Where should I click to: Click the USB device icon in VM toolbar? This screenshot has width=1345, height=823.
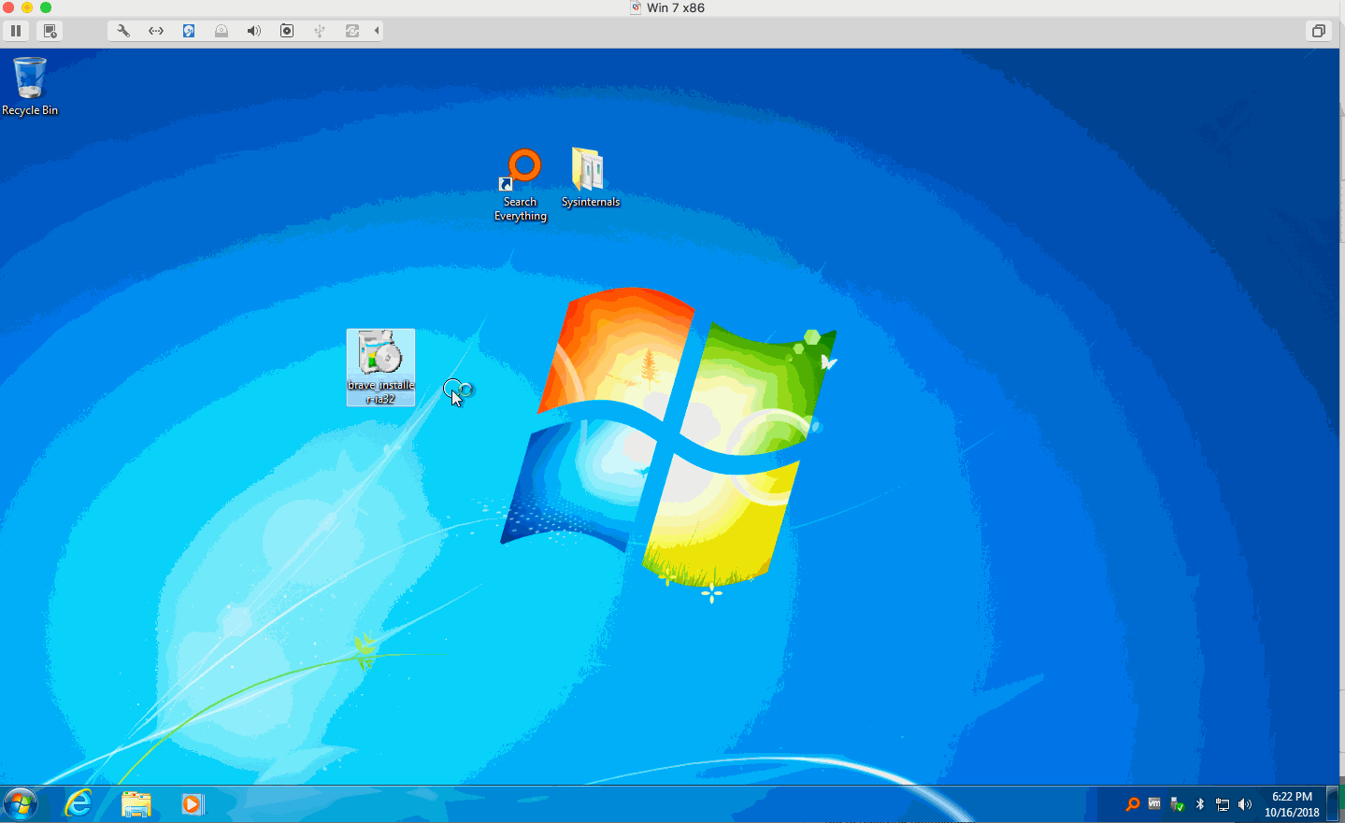(x=320, y=31)
